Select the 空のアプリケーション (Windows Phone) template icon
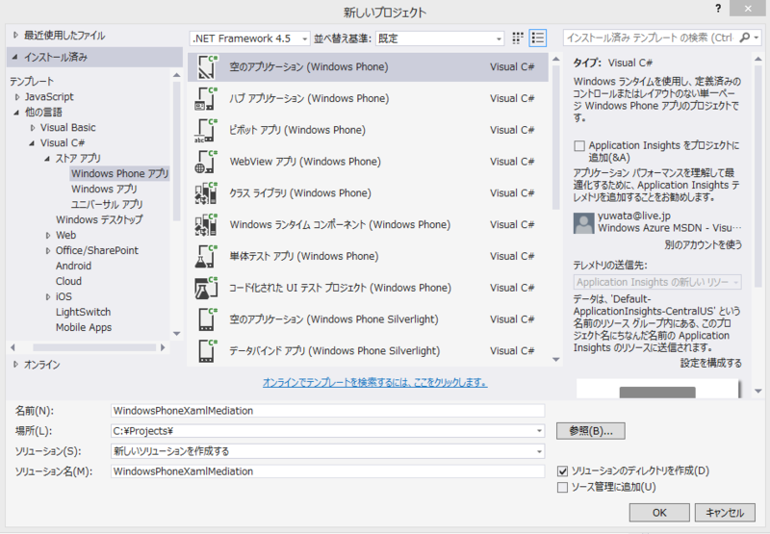The width and height of the screenshot is (770, 534). [206, 67]
